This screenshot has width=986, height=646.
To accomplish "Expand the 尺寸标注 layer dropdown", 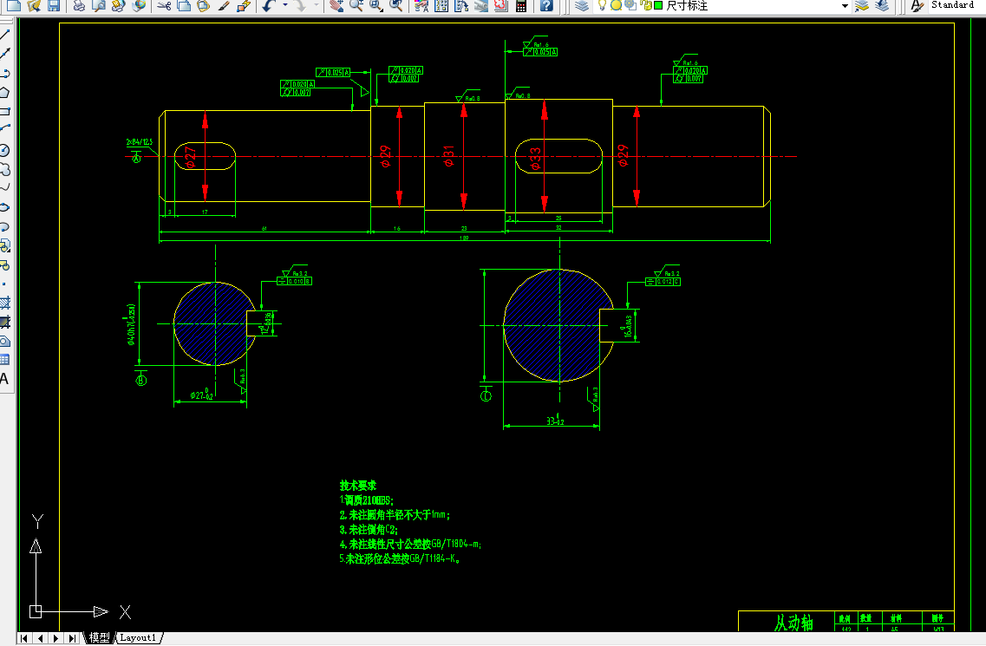I will click(x=845, y=6).
